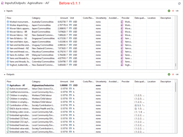
Task: Toggle number formatting icon in Outputs
Action: point(177,74)
